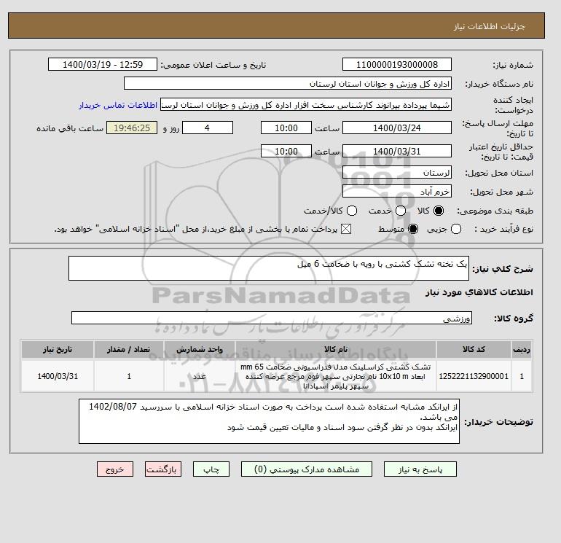Click the page header جزئیات اطلاعات نیاز

[489, 26]
